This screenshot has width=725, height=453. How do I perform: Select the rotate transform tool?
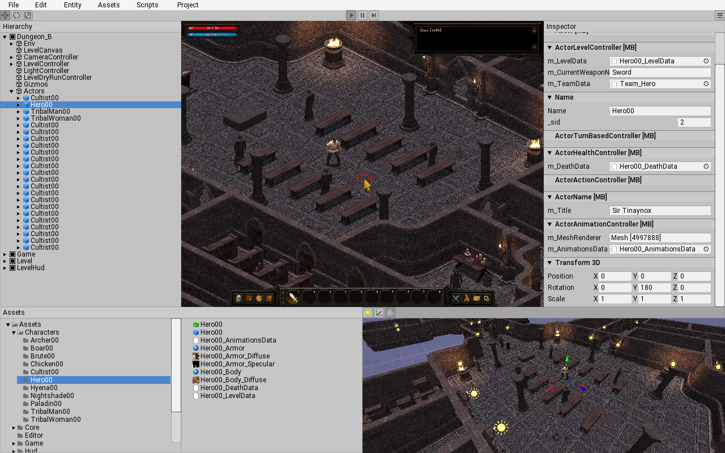(x=16, y=15)
